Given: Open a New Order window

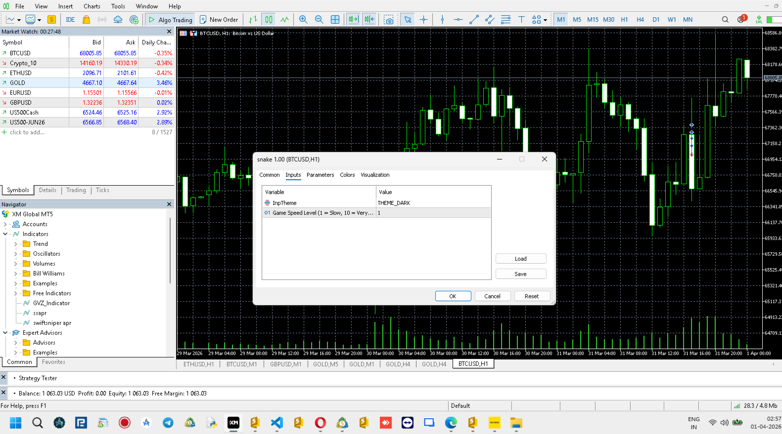Looking at the screenshot, I should pyautogui.click(x=219, y=20).
